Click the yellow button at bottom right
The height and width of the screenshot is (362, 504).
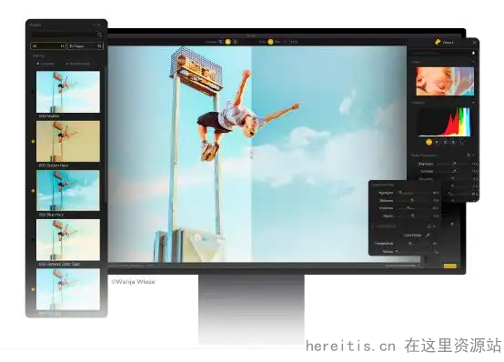click(x=449, y=266)
